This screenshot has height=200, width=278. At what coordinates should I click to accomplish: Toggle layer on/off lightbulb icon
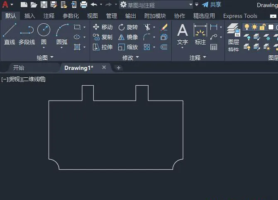tap(246, 27)
